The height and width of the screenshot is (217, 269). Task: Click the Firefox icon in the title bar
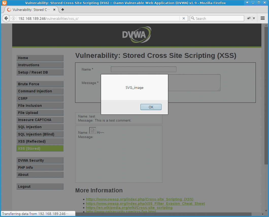(4, 3)
